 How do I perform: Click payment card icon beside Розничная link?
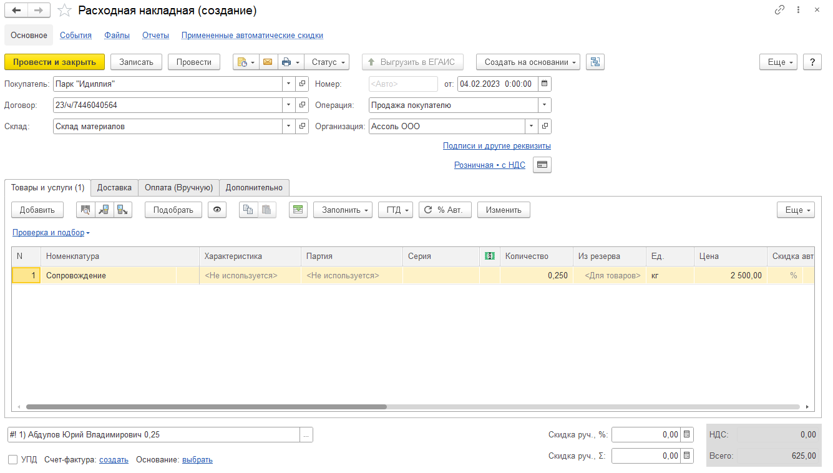click(542, 165)
